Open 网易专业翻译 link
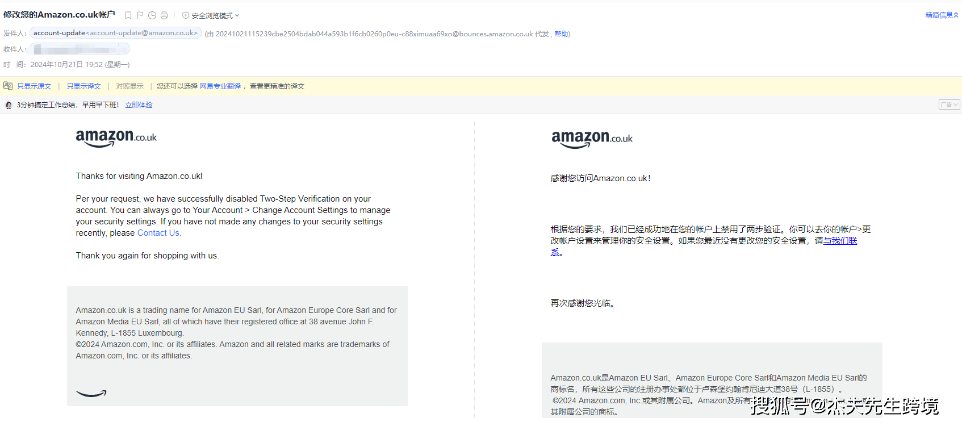Viewport: 962px width, 426px height. 220,86
